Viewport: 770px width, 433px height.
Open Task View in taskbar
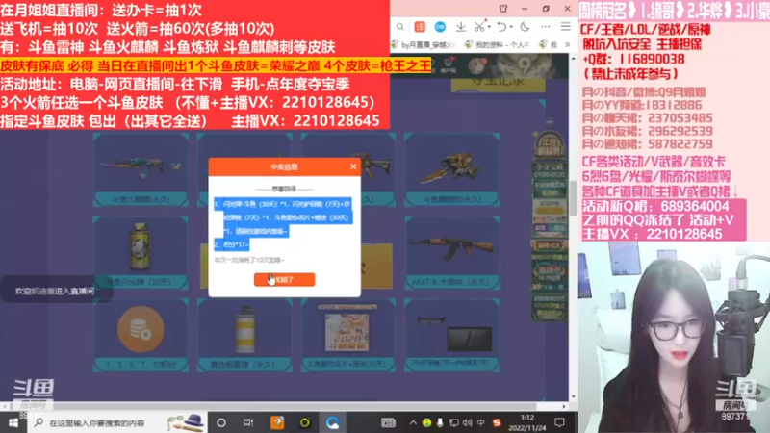click(248, 422)
